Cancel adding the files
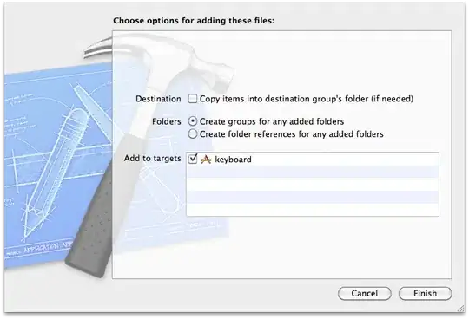Viewport: 469px width, 319px height. 364,293
